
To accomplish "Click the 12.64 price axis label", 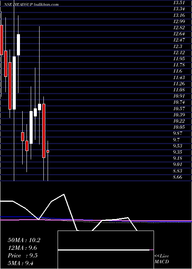I will point(179,34).
